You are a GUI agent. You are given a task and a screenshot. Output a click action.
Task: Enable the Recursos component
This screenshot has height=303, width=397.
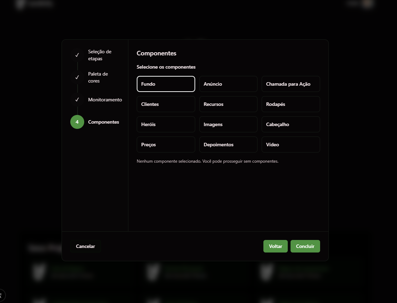[x=228, y=104]
